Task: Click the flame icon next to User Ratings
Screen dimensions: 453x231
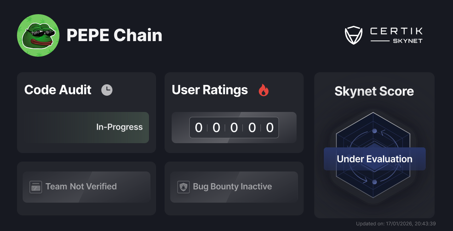Action: click(263, 90)
